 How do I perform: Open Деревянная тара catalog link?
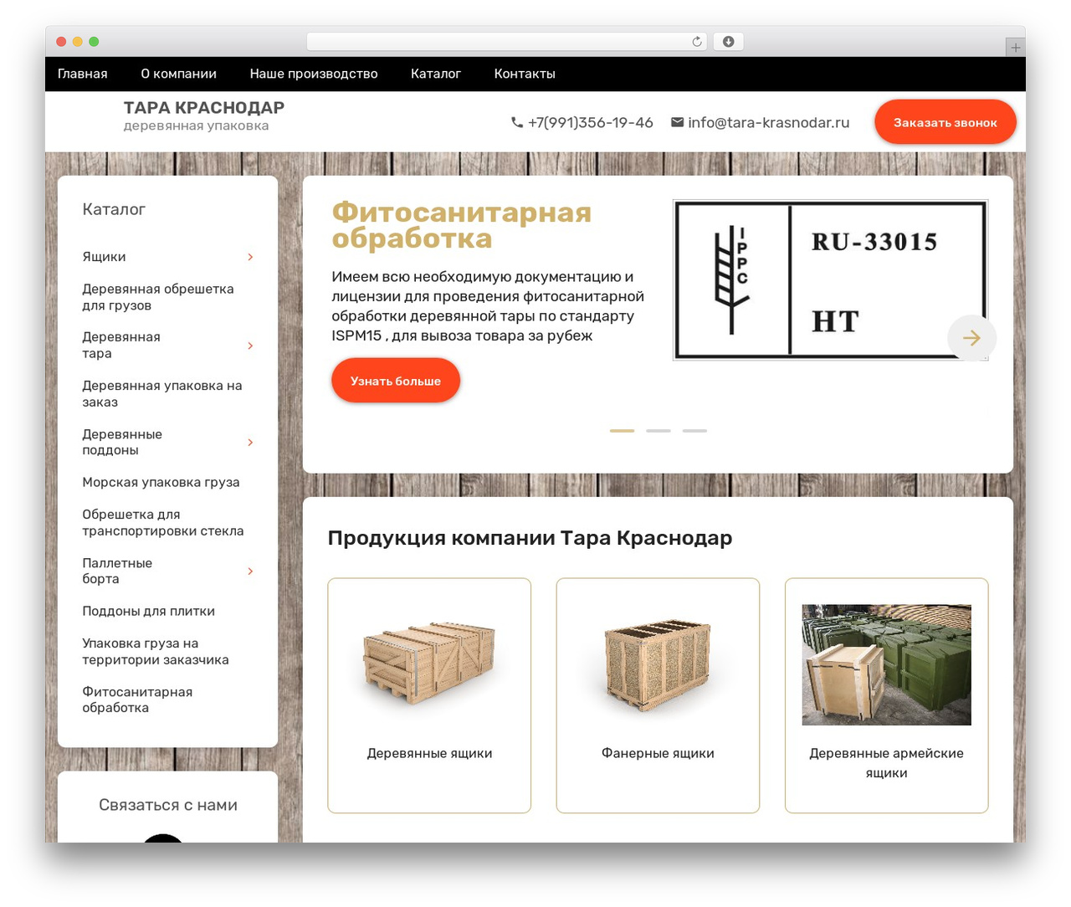click(x=121, y=346)
